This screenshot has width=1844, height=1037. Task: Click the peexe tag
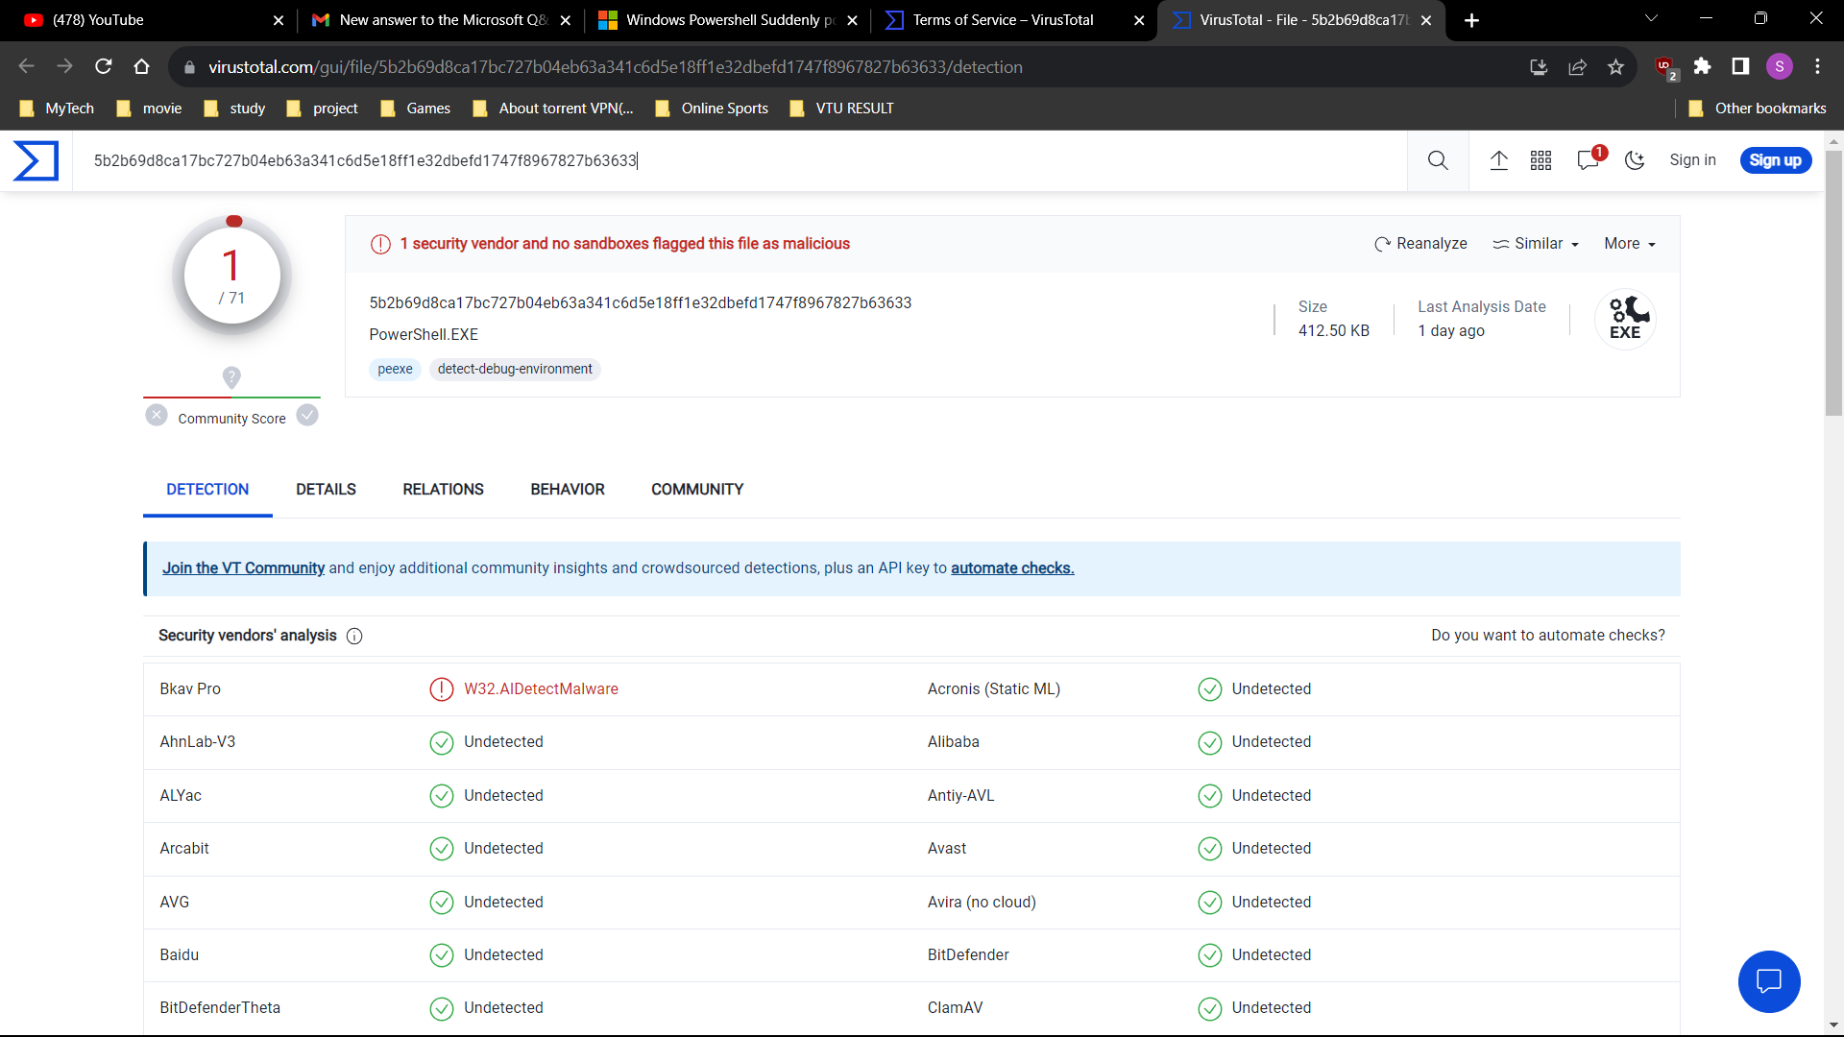point(395,369)
